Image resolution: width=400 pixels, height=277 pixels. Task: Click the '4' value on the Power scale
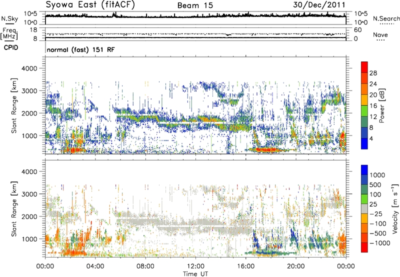[371, 139]
